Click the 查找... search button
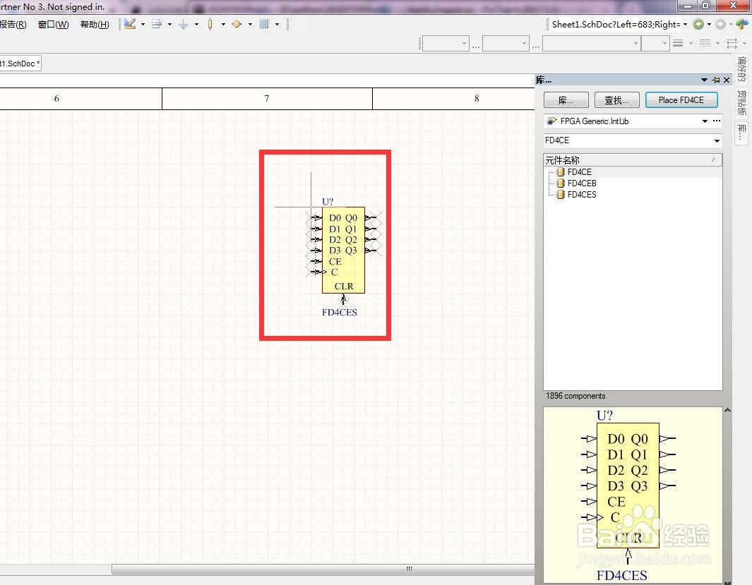The width and height of the screenshot is (752, 585). point(616,100)
